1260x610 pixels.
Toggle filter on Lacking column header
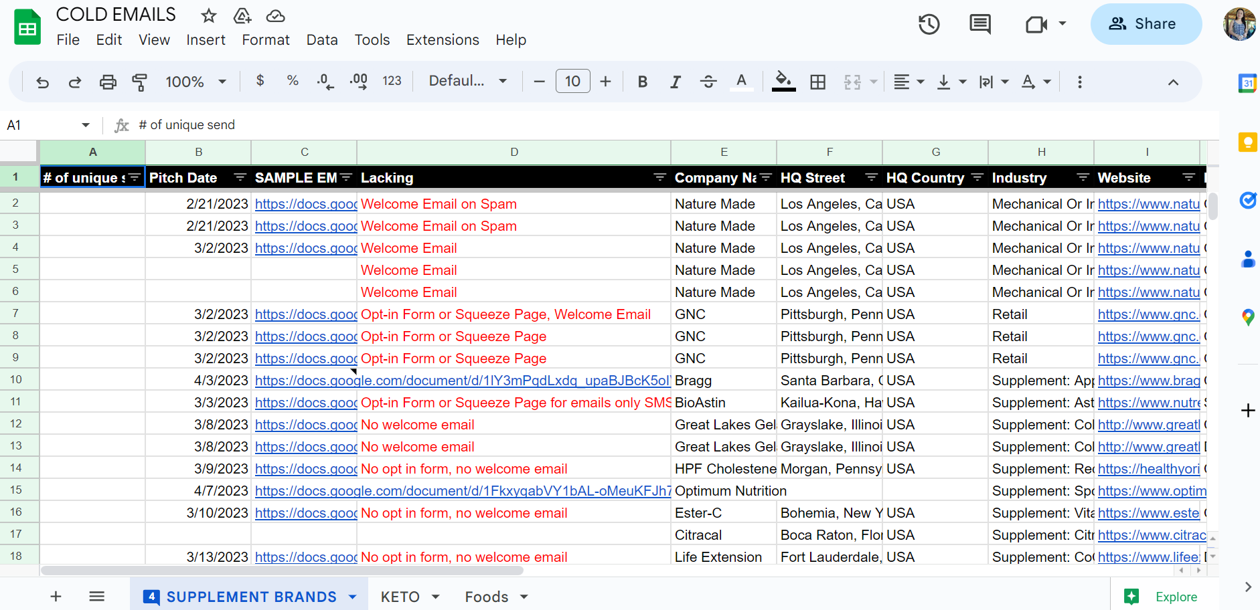(x=659, y=177)
